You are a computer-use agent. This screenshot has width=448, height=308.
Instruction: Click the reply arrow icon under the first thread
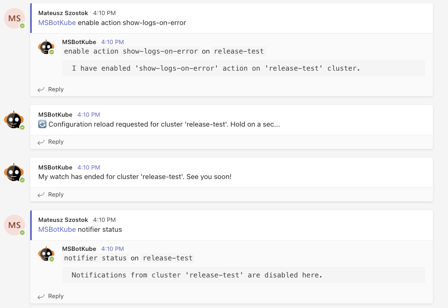41,89
